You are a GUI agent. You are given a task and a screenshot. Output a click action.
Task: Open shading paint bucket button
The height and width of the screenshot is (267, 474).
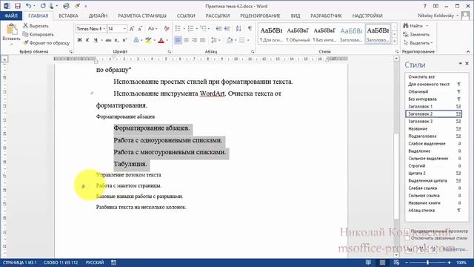click(x=230, y=40)
